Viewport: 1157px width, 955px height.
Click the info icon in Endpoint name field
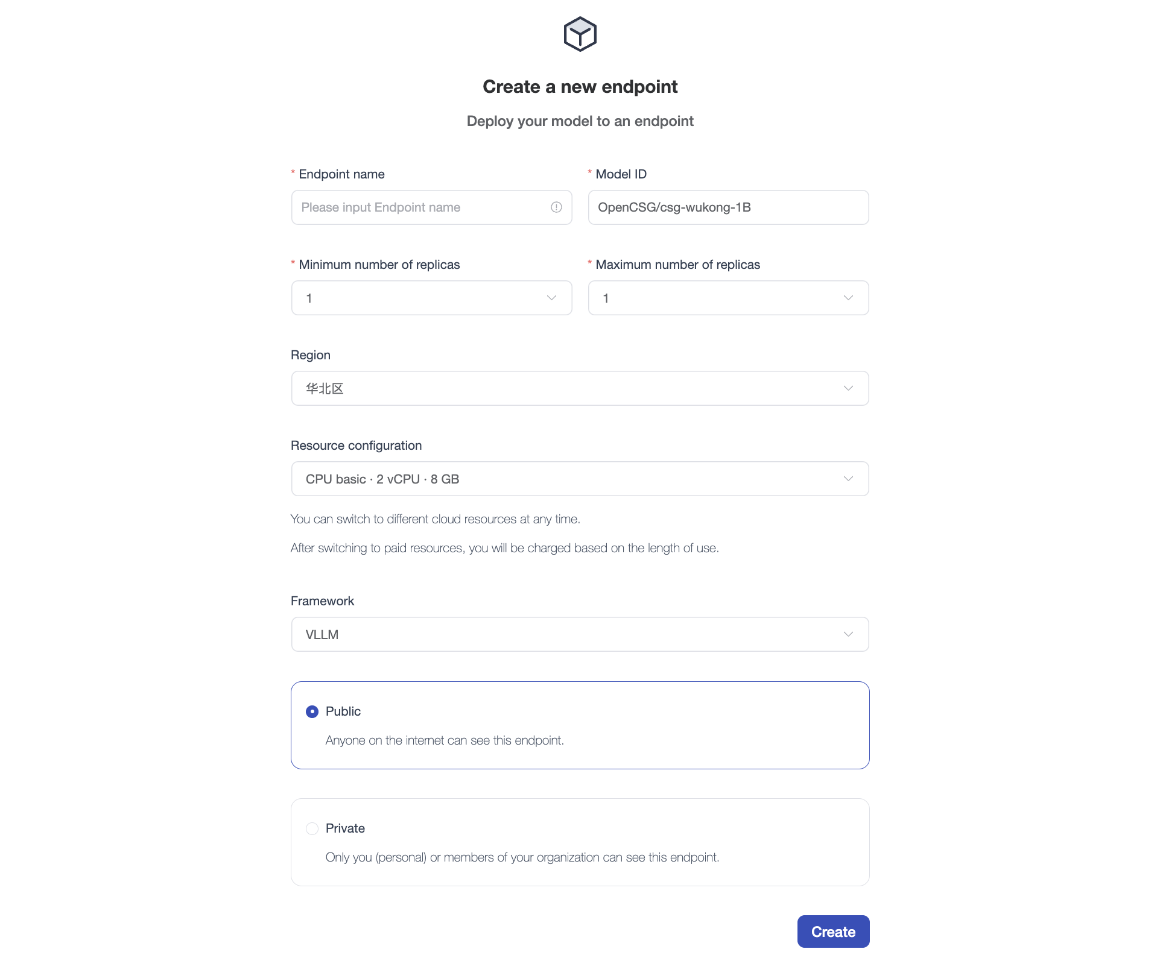[x=556, y=207]
